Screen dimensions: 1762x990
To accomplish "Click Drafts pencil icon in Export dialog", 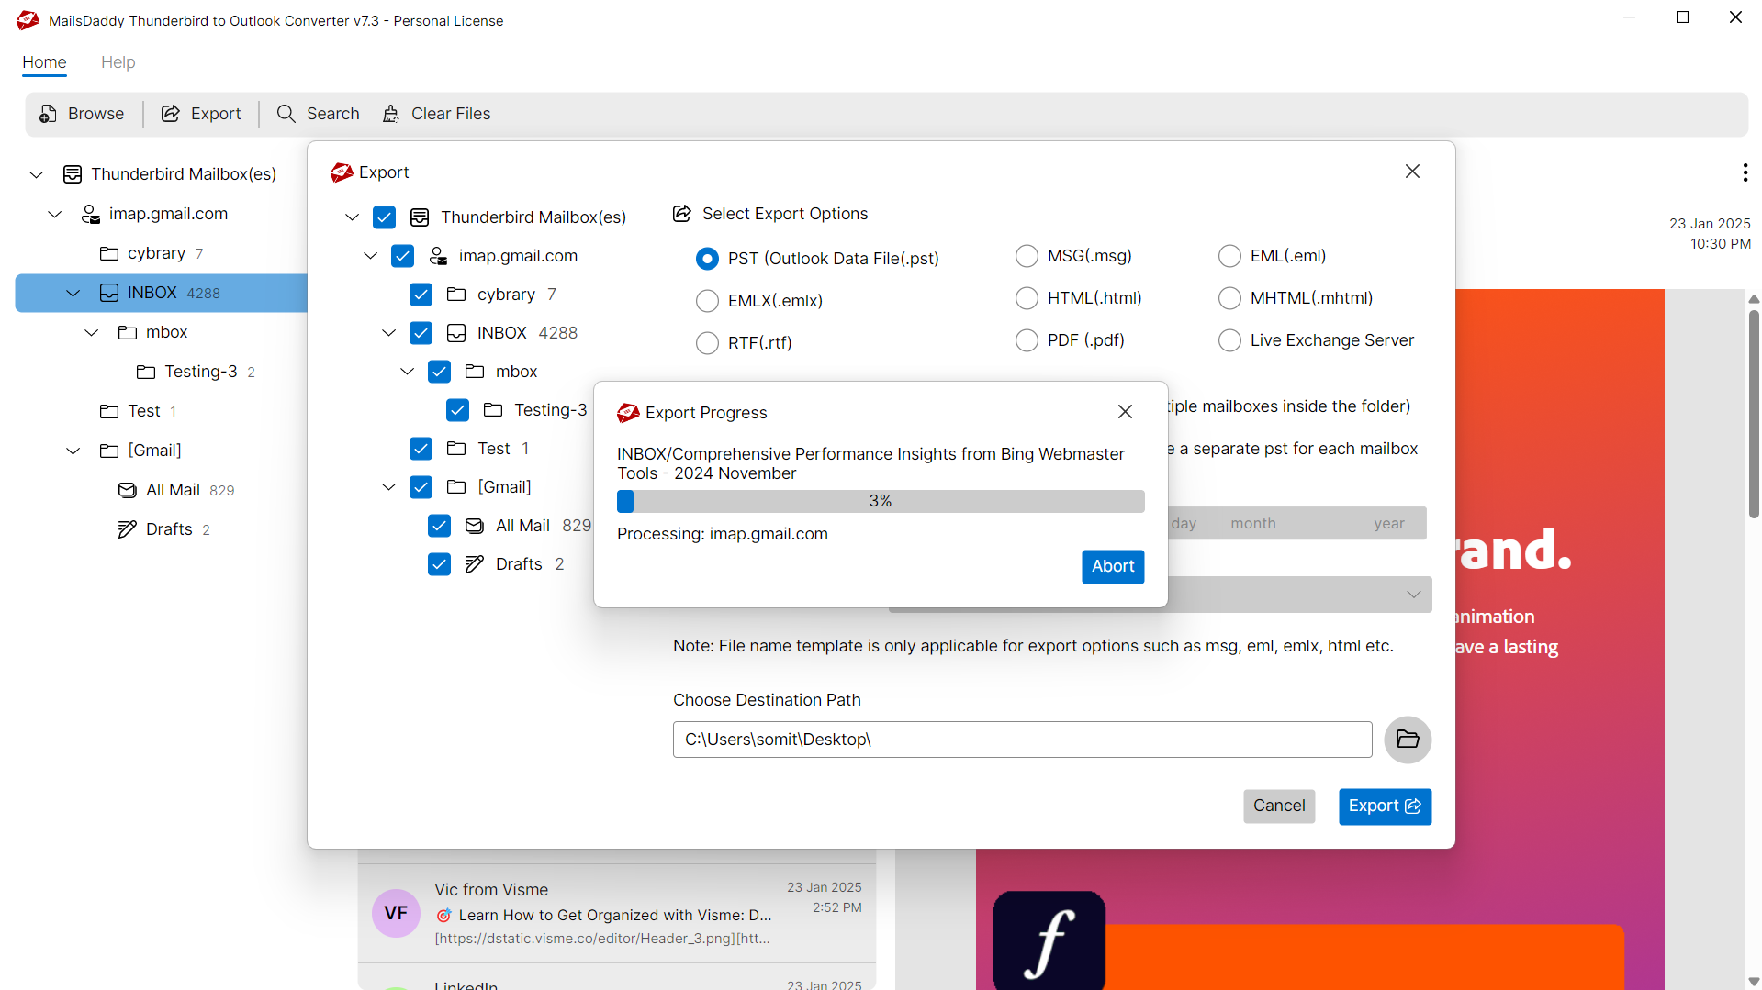I will click(475, 564).
